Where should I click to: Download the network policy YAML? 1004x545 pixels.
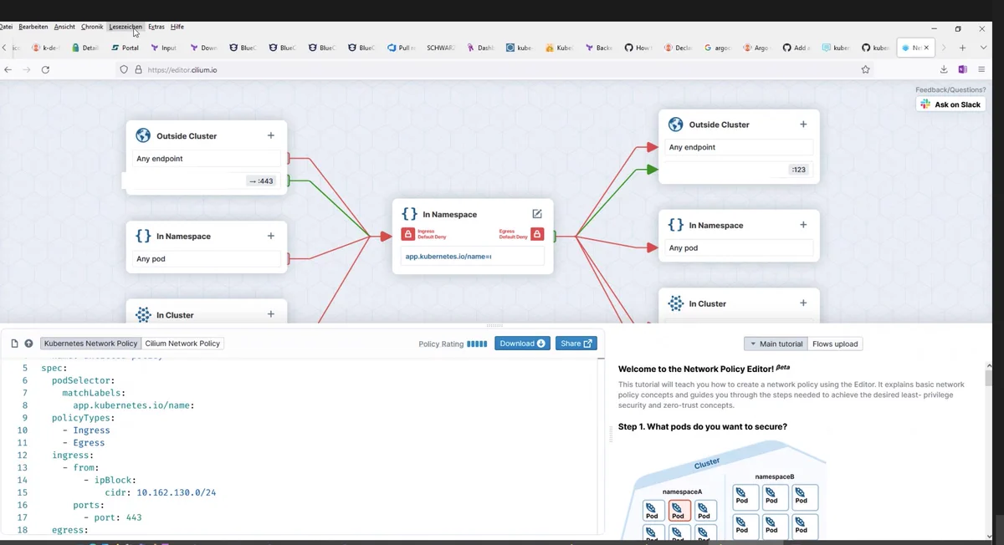[x=522, y=344]
